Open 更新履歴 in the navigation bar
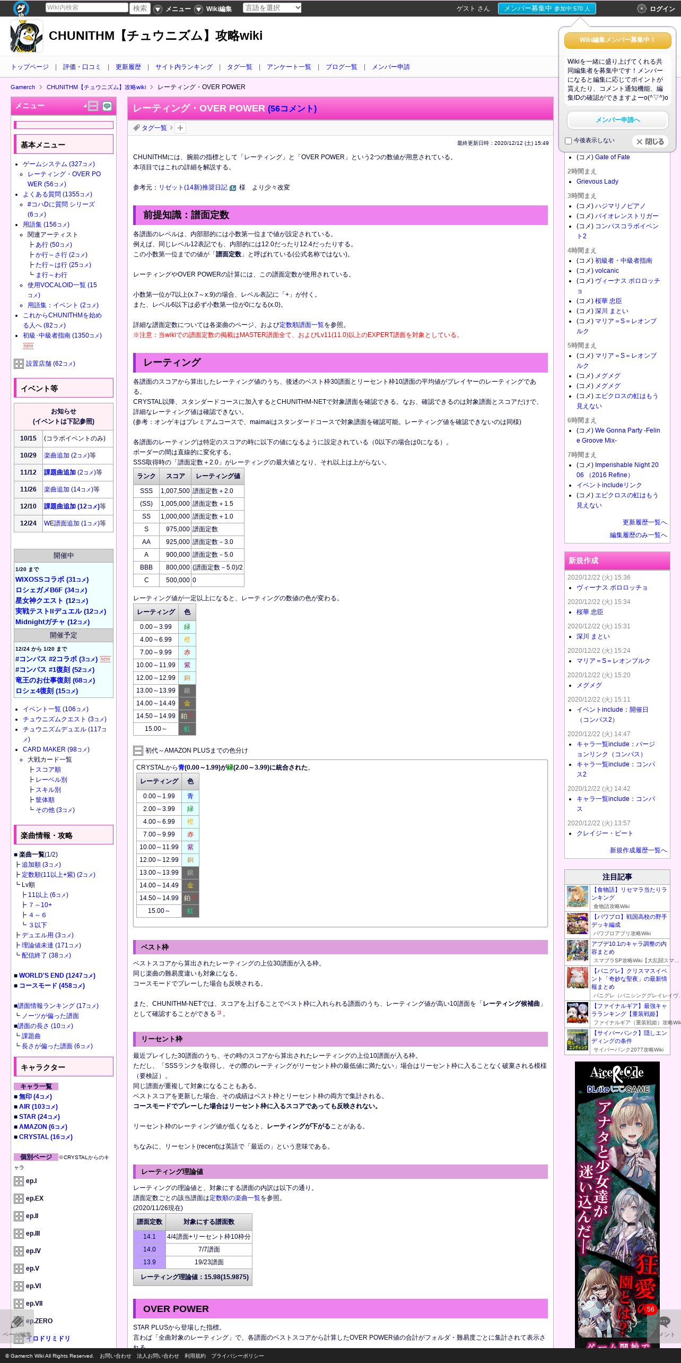This screenshot has height=1363, width=681. pos(128,67)
